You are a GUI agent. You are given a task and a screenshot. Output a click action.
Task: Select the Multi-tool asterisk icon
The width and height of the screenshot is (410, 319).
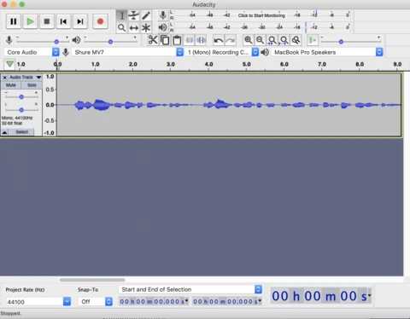(146, 27)
